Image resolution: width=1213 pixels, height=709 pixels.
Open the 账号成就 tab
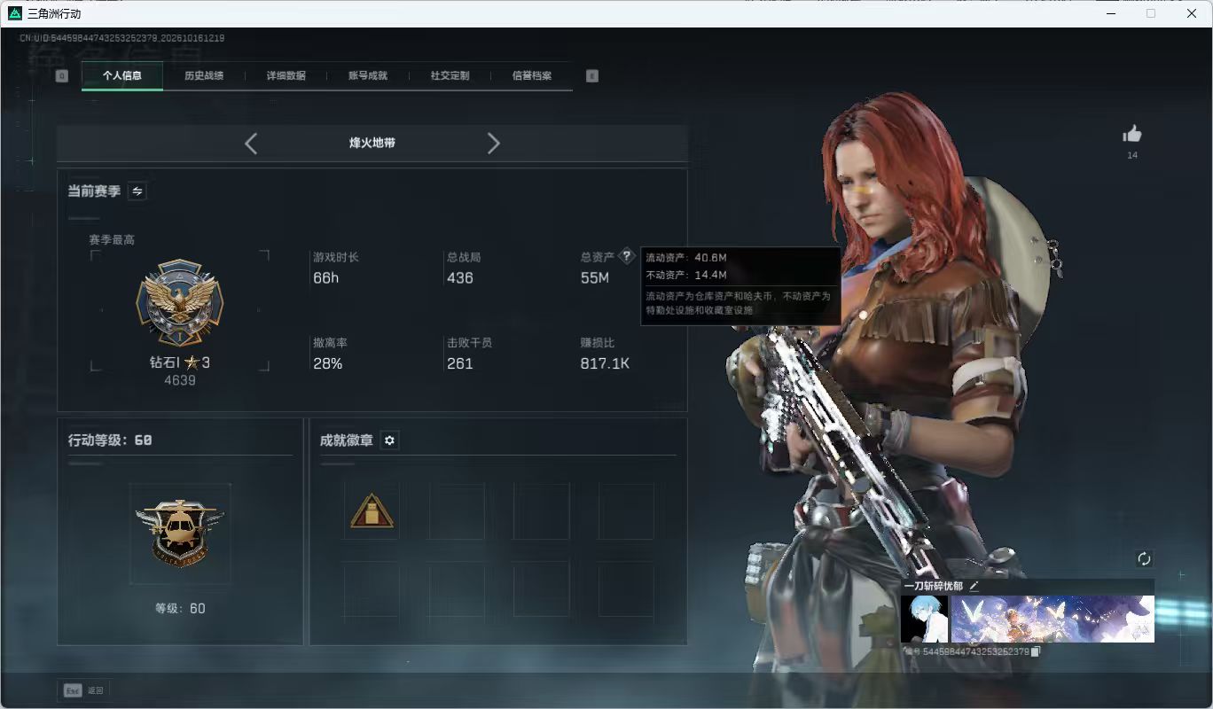coord(368,76)
